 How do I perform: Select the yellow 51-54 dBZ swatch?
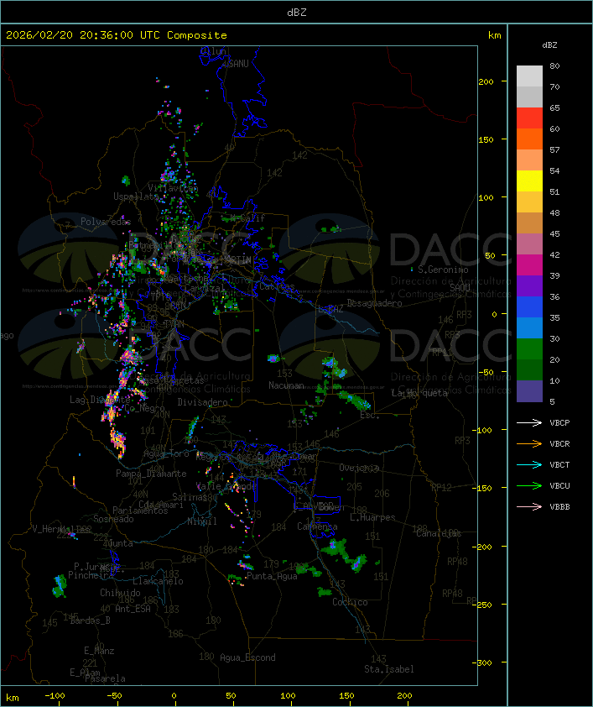coord(529,181)
